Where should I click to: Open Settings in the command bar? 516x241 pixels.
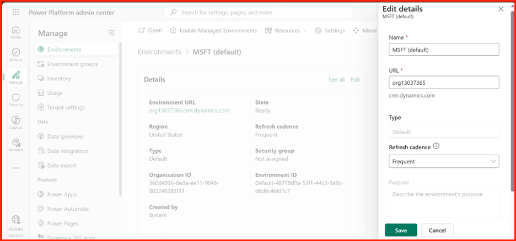point(330,30)
